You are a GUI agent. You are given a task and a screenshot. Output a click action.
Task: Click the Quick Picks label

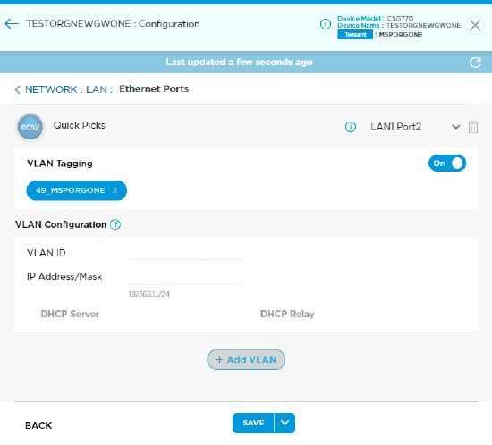coord(79,125)
